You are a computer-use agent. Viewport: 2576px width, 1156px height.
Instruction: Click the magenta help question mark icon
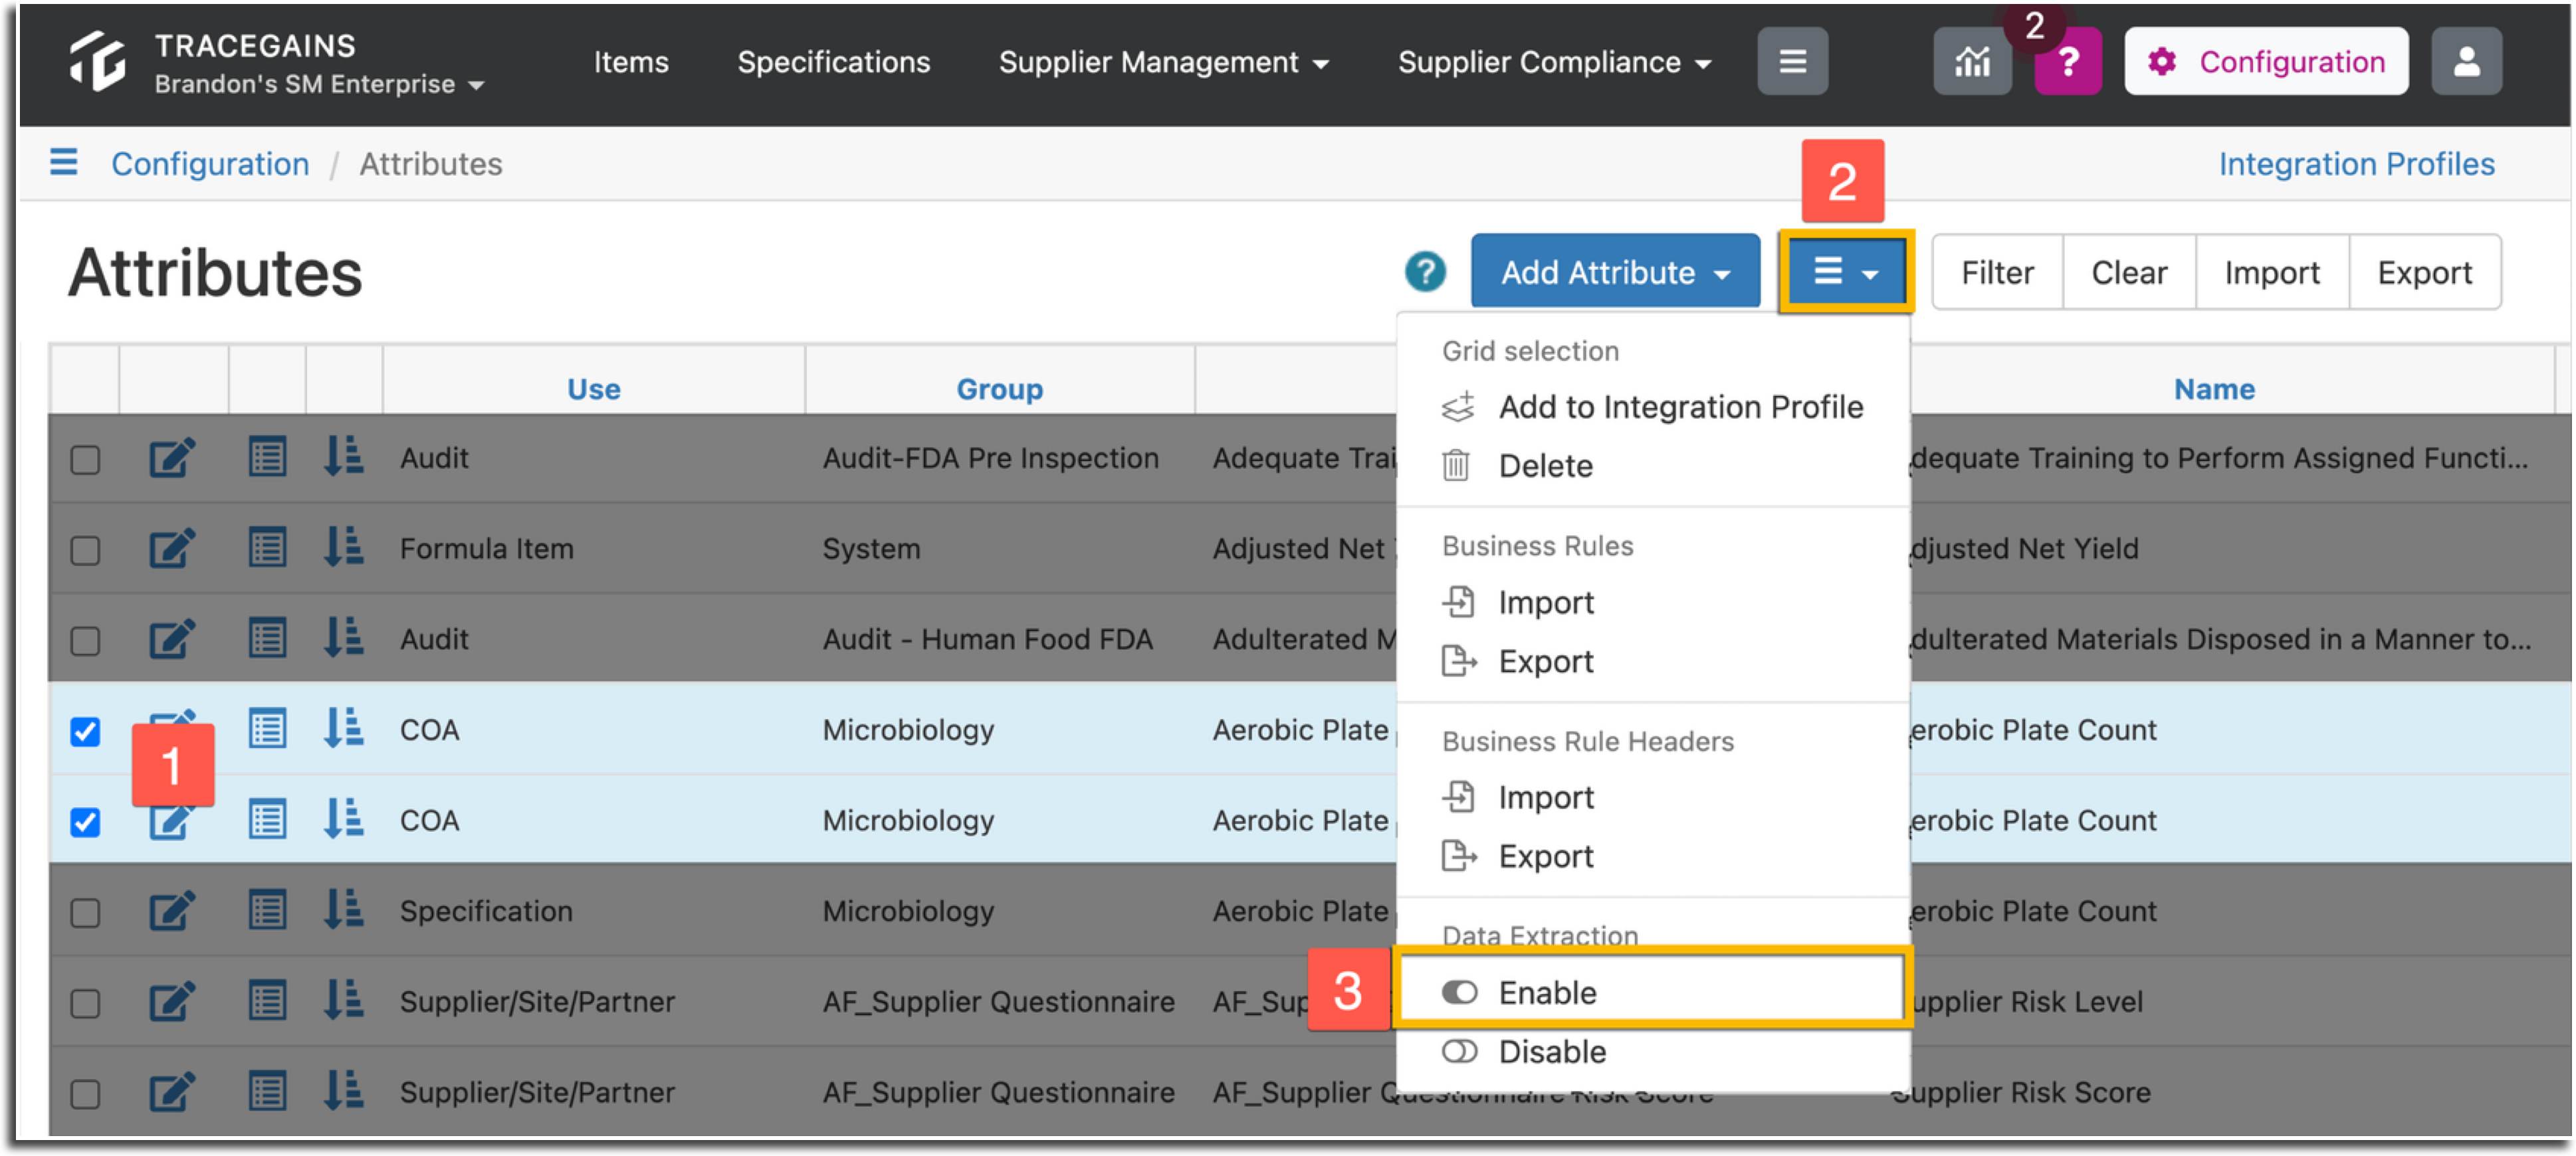(x=2067, y=62)
